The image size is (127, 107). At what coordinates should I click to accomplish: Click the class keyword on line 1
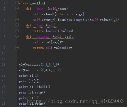point(23,3)
